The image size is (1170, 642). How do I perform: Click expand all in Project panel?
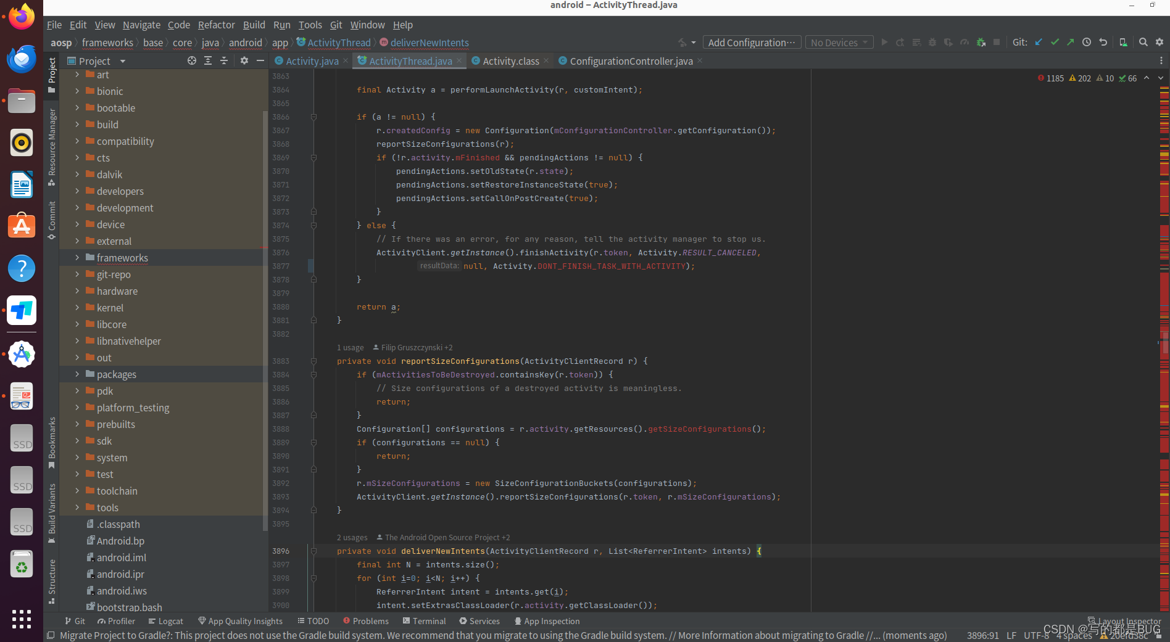208,60
